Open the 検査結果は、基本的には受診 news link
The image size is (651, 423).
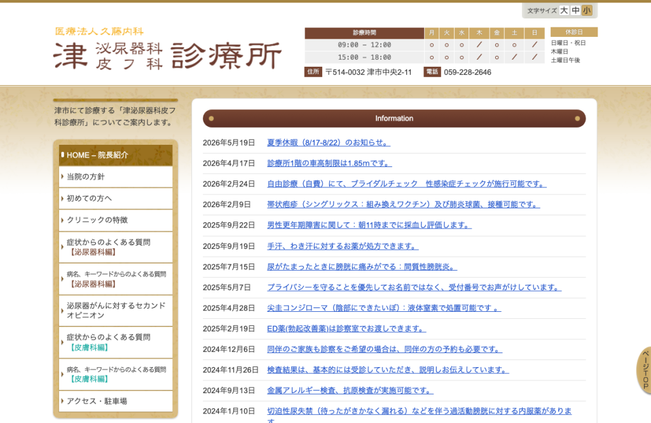(x=388, y=370)
